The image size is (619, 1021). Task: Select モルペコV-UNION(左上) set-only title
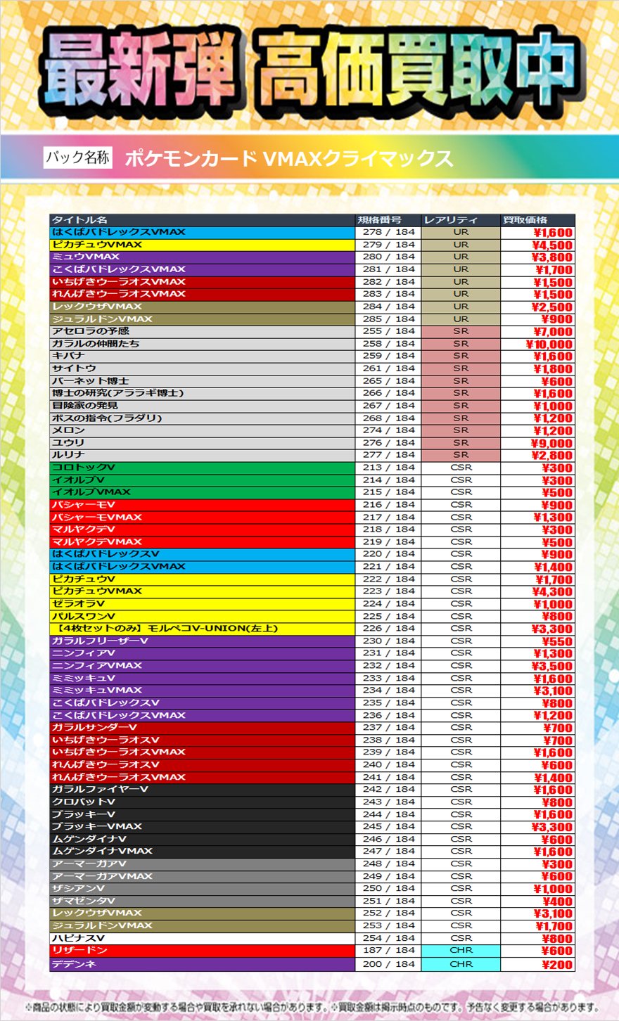pyautogui.click(x=203, y=629)
